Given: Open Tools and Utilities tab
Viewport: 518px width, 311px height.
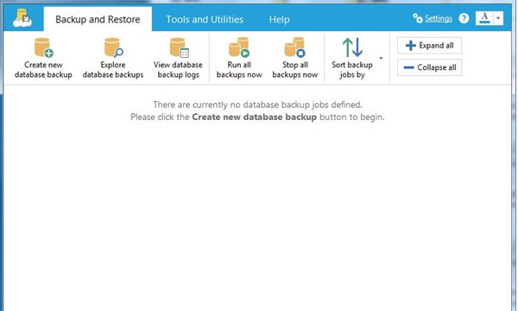Looking at the screenshot, I should pyautogui.click(x=205, y=20).
